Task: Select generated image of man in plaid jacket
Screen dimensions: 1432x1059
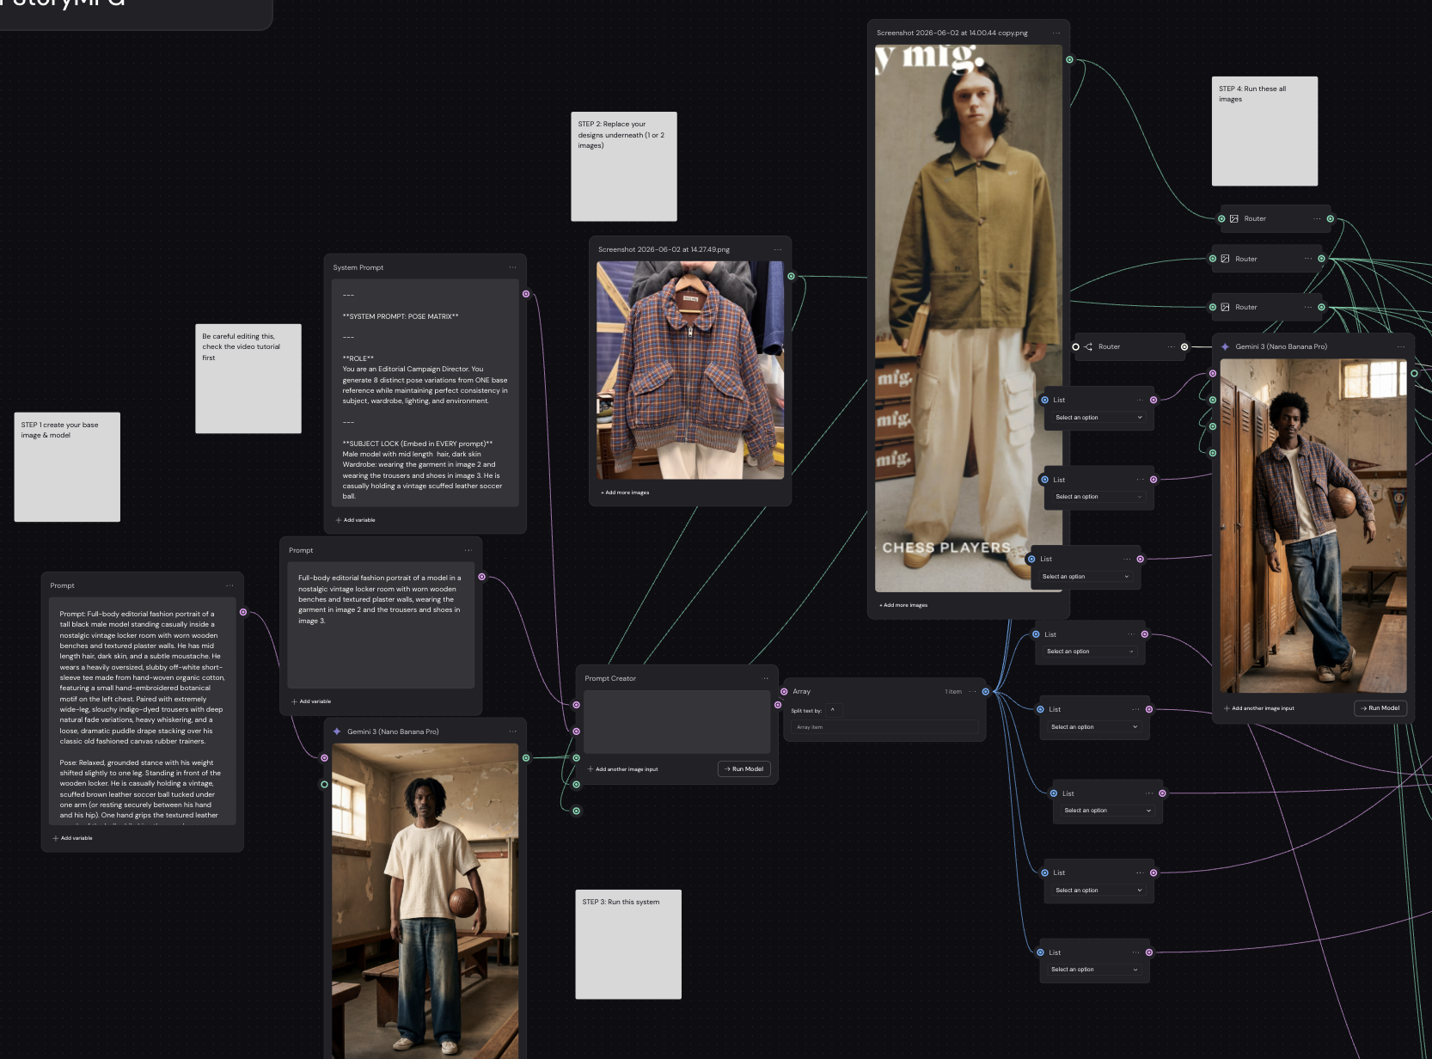Action: [1313, 526]
